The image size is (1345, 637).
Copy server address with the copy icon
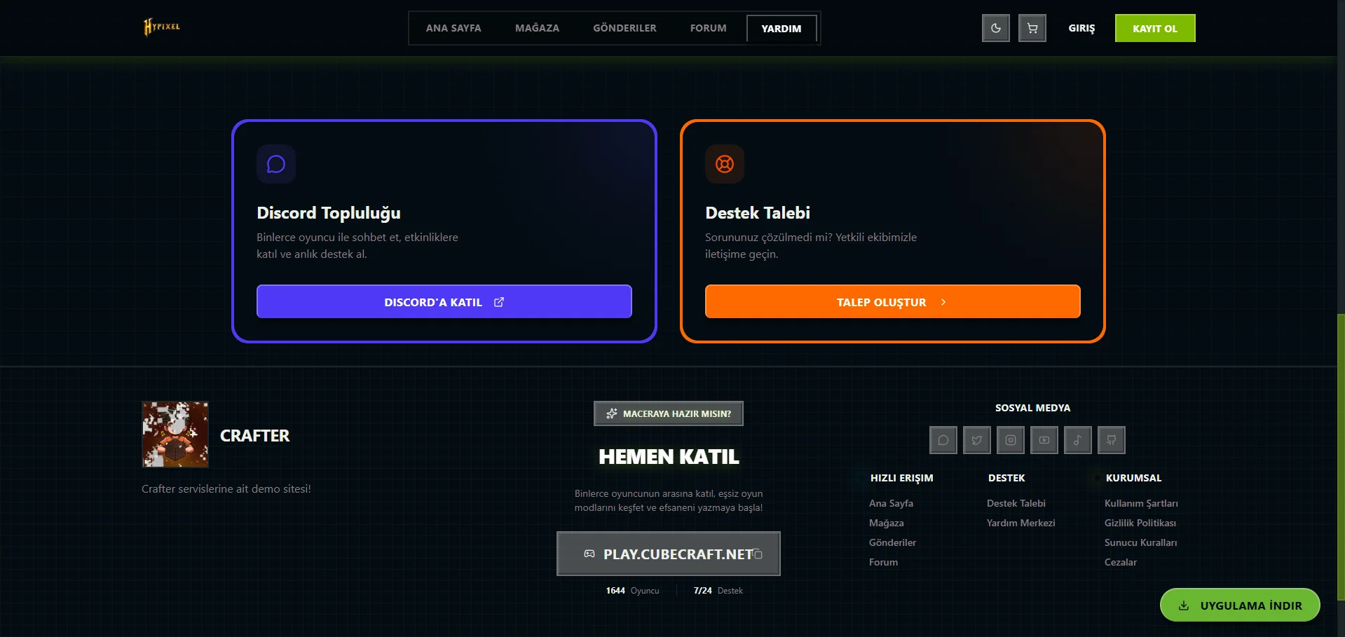[x=758, y=554]
